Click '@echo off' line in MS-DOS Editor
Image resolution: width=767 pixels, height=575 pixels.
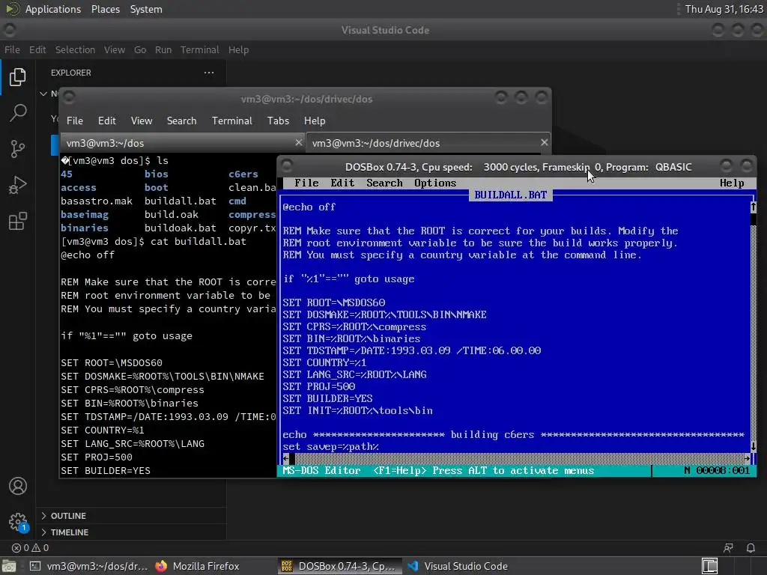coord(309,207)
